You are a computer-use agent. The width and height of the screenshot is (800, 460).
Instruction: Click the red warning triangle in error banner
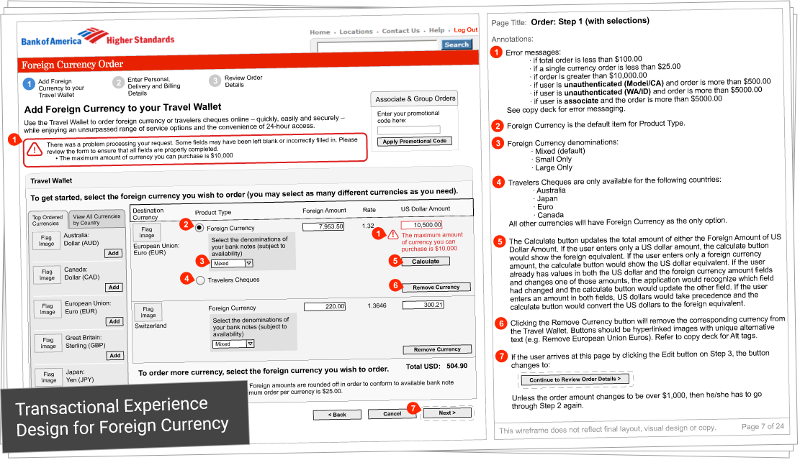34,149
